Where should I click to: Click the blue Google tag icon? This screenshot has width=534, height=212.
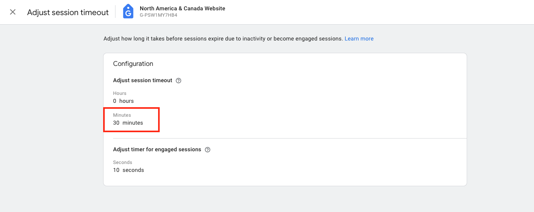(x=128, y=12)
